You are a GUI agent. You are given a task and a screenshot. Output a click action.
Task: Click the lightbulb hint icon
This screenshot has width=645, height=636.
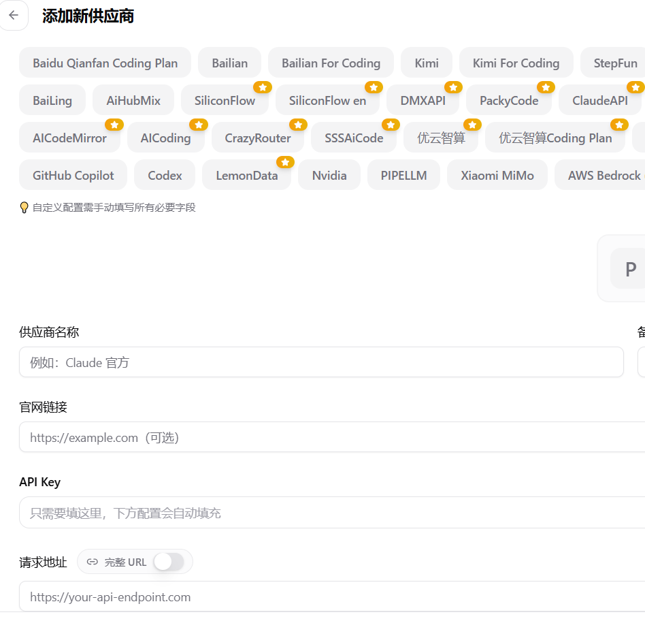[24, 207]
